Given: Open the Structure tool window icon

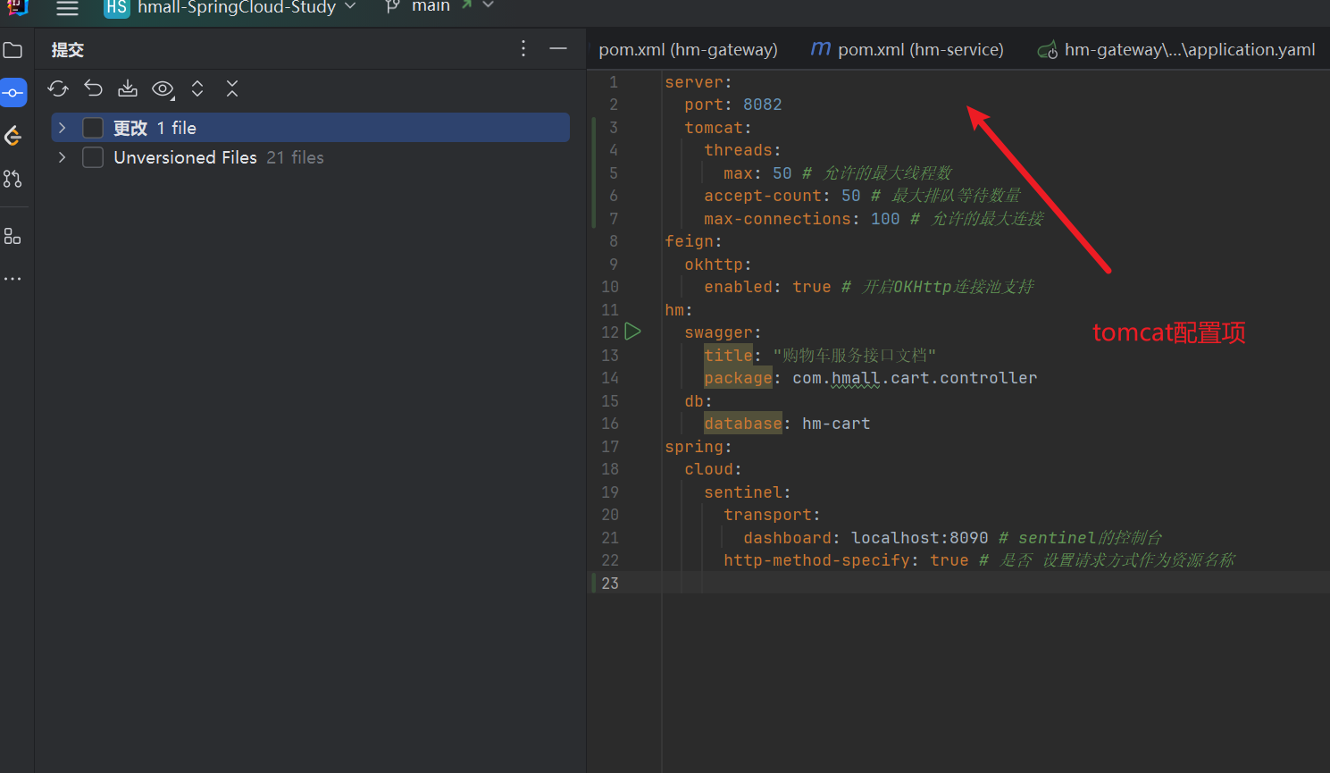Looking at the screenshot, I should click(x=13, y=237).
